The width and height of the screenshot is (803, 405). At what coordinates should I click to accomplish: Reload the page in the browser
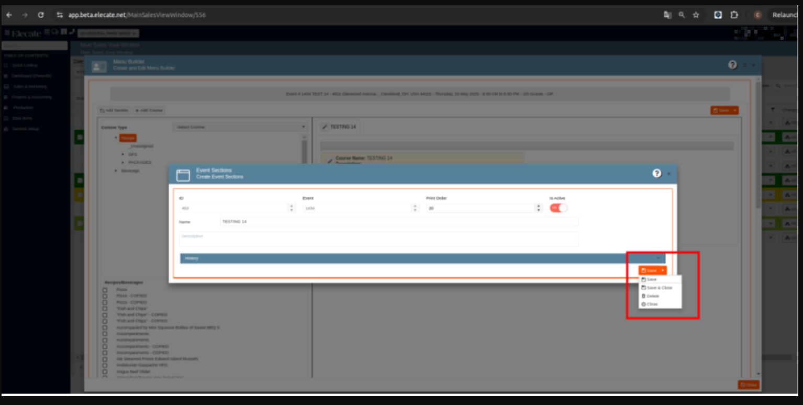pos(41,15)
